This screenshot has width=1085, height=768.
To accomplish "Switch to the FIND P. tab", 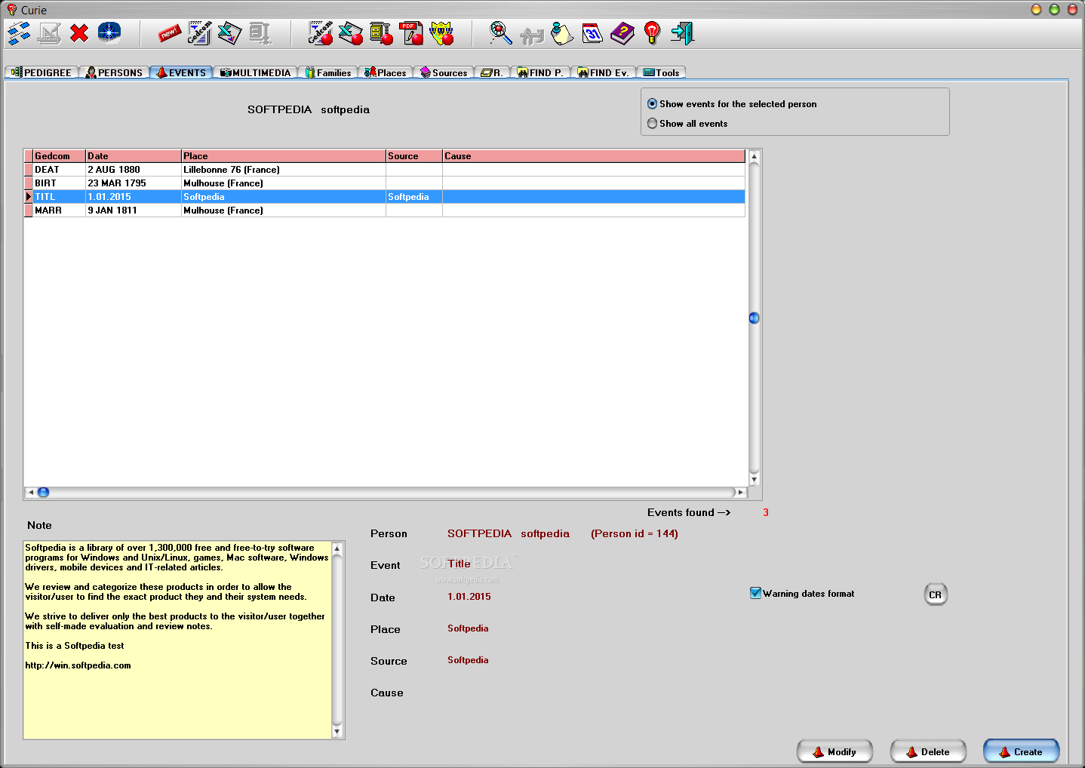I will [x=540, y=72].
